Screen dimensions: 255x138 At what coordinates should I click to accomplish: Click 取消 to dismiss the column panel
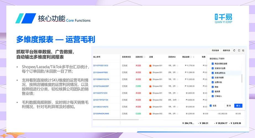pos(228,105)
